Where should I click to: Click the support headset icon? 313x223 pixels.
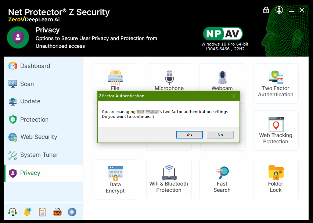point(12,212)
